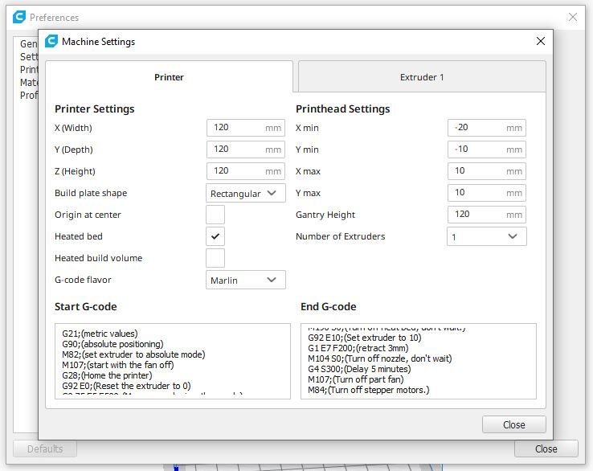Image resolution: width=593 pixels, height=471 pixels.
Task: Open the Build plate shape dropdown
Action: pos(245,194)
